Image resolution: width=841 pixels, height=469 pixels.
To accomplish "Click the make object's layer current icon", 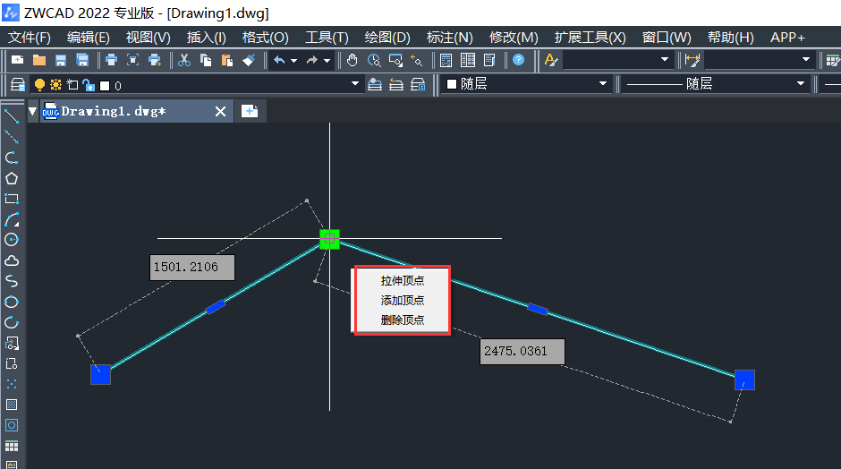I will tap(374, 84).
